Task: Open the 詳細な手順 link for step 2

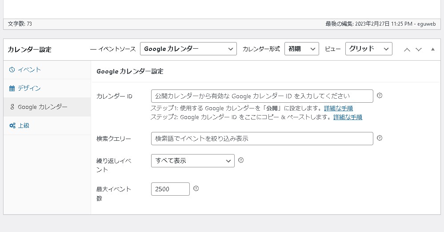Action: (348, 117)
